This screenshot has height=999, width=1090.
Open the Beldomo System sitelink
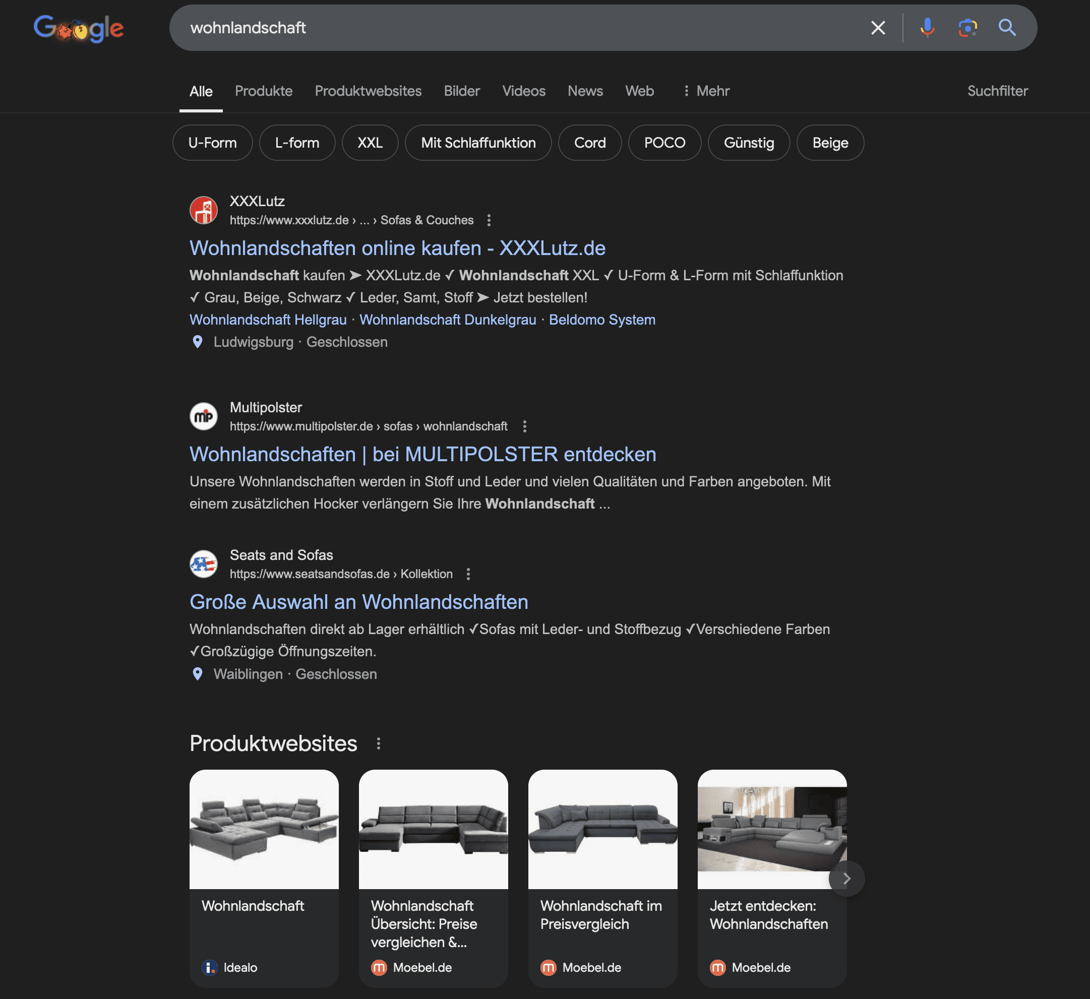602,320
